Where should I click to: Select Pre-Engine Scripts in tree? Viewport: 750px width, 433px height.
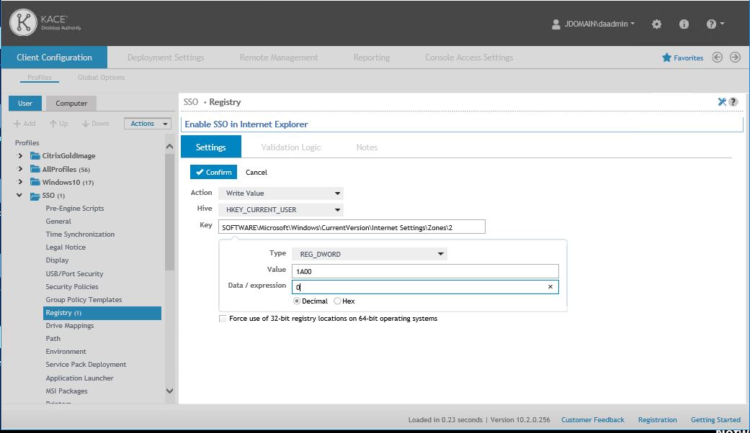[75, 208]
